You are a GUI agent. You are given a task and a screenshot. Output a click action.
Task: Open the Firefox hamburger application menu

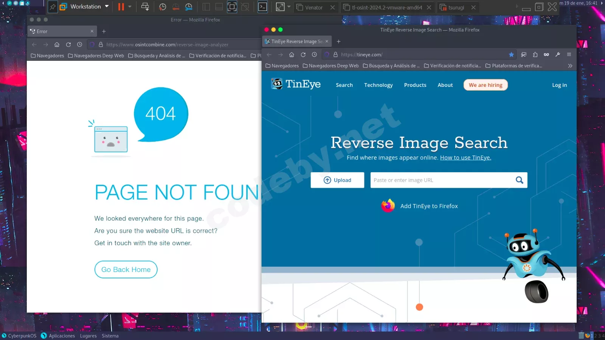click(x=569, y=55)
